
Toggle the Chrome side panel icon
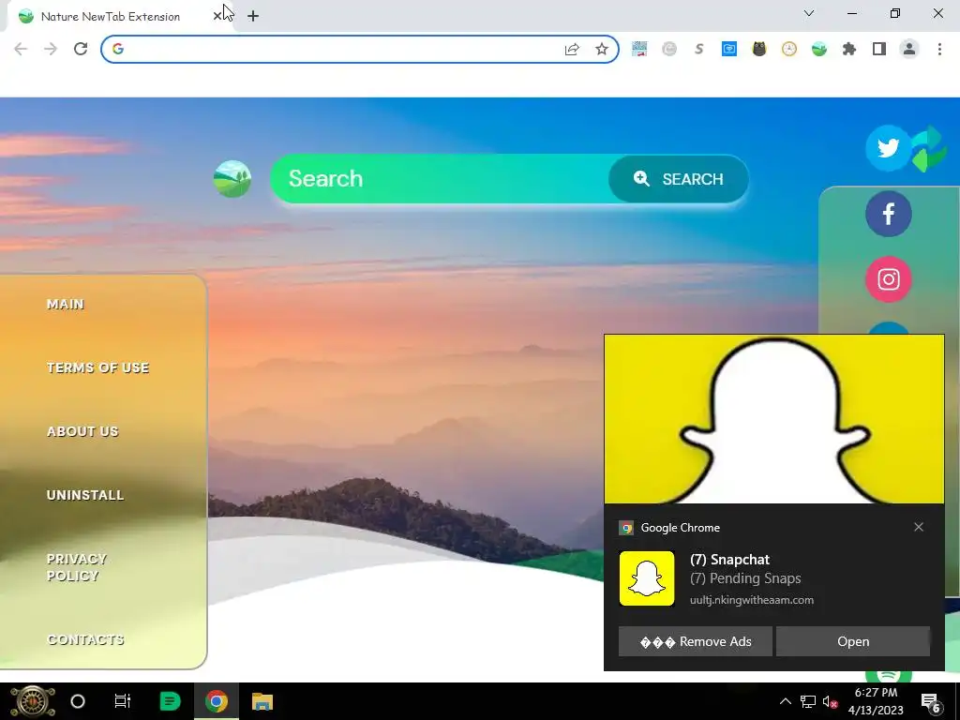879,49
